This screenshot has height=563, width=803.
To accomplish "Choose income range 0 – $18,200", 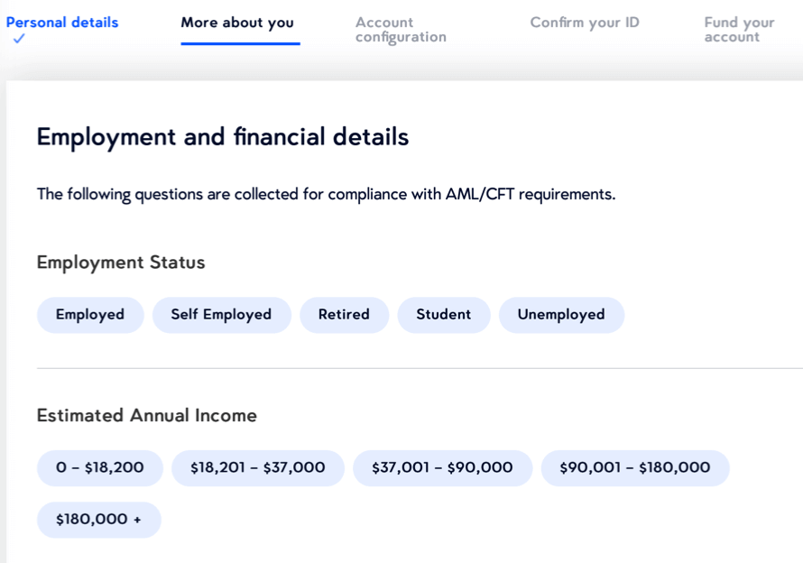I will point(99,467).
